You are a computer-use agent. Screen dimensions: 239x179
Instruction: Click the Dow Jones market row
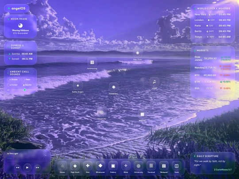(212, 58)
